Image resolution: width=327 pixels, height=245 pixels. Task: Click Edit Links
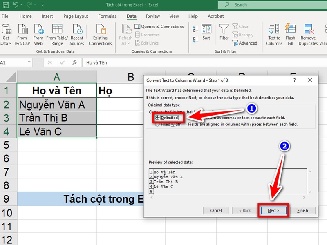147,43
